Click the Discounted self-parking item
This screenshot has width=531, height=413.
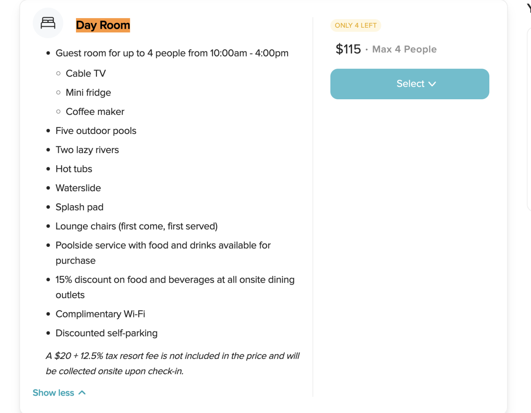[107, 333]
